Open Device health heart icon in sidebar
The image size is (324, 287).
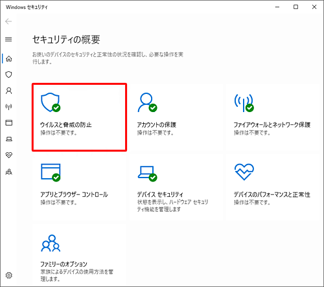[x=9, y=155]
